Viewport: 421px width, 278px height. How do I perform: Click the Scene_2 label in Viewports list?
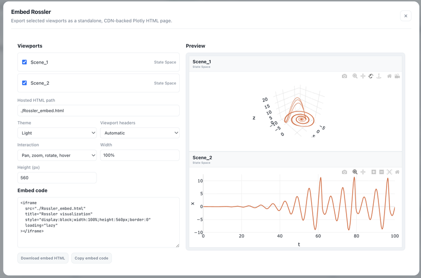pyautogui.click(x=40, y=83)
